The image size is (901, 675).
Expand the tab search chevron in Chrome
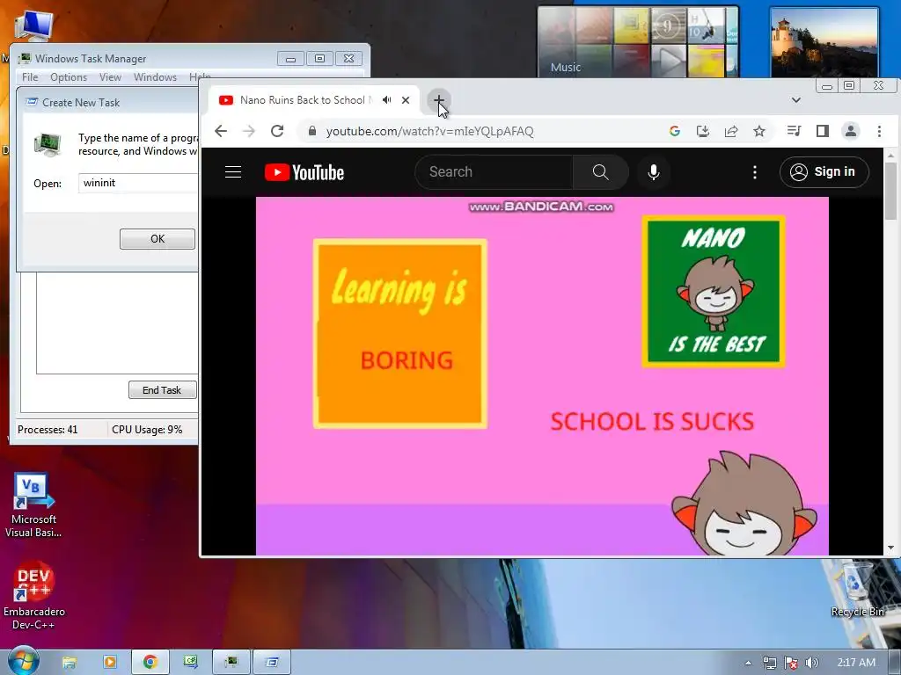[x=795, y=100]
